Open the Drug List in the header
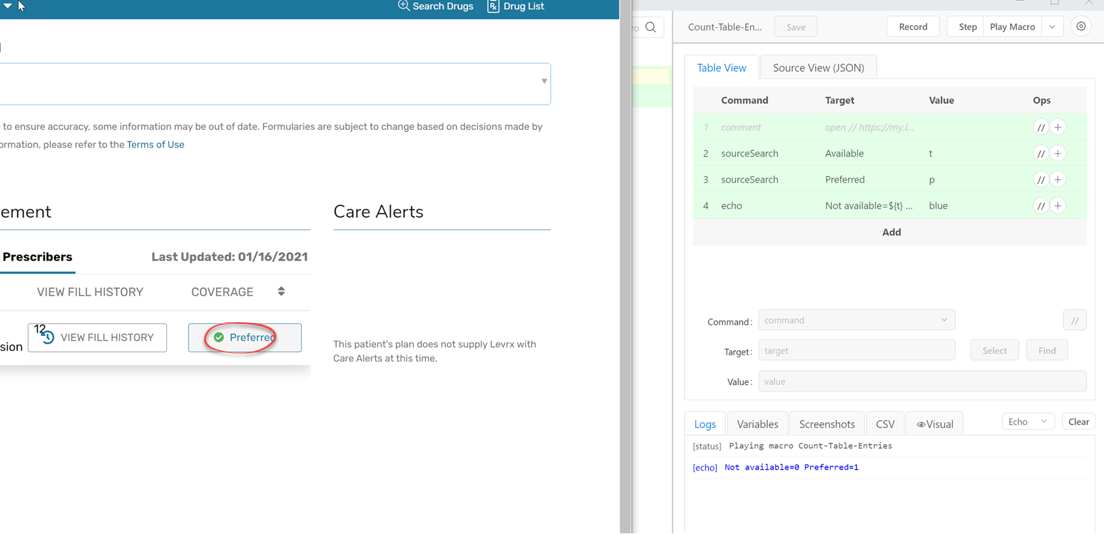The height and width of the screenshot is (534, 1104). pos(516,6)
